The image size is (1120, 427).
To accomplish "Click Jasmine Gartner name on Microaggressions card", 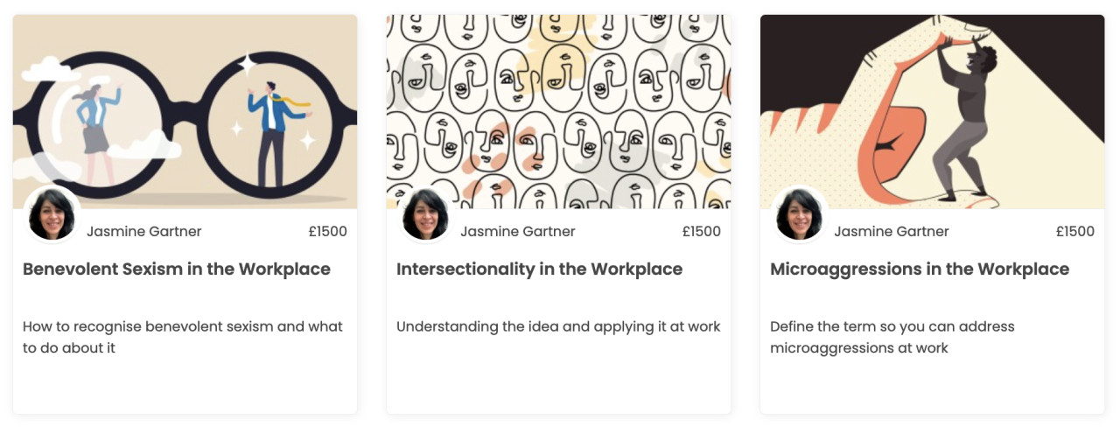I will click(x=892, y=232).
